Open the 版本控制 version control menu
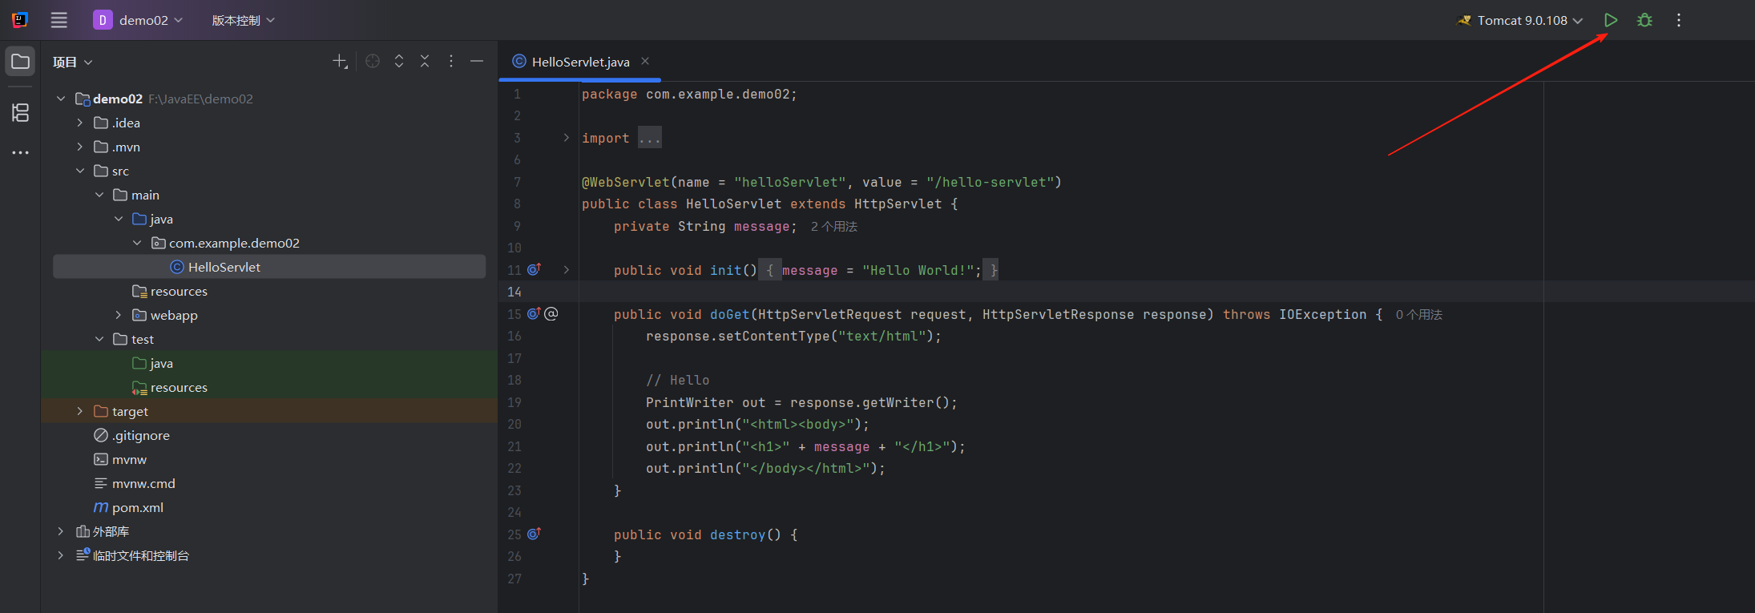The width and height of the screenshot is (1755, 613). (243, 20)
